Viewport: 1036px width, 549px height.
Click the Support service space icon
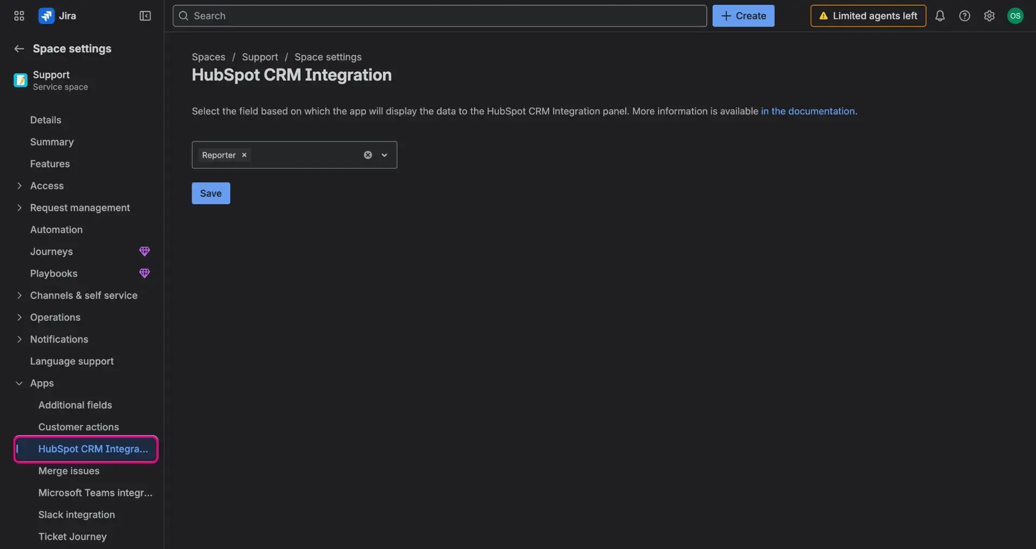click(x=20, y=80)
